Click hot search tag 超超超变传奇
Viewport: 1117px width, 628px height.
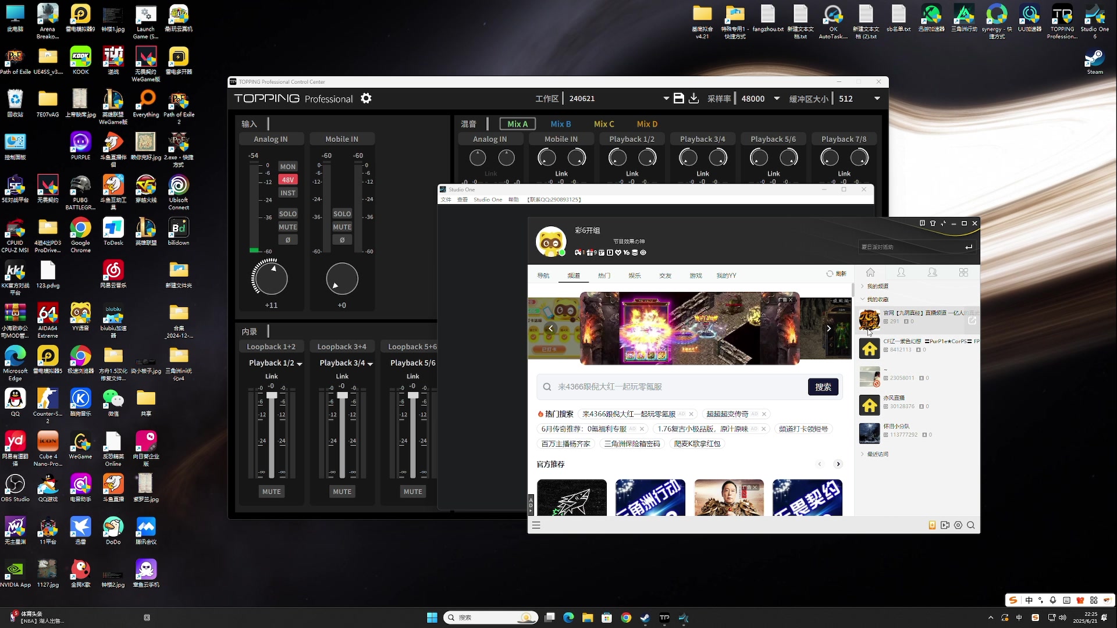(x=727, y=414)
